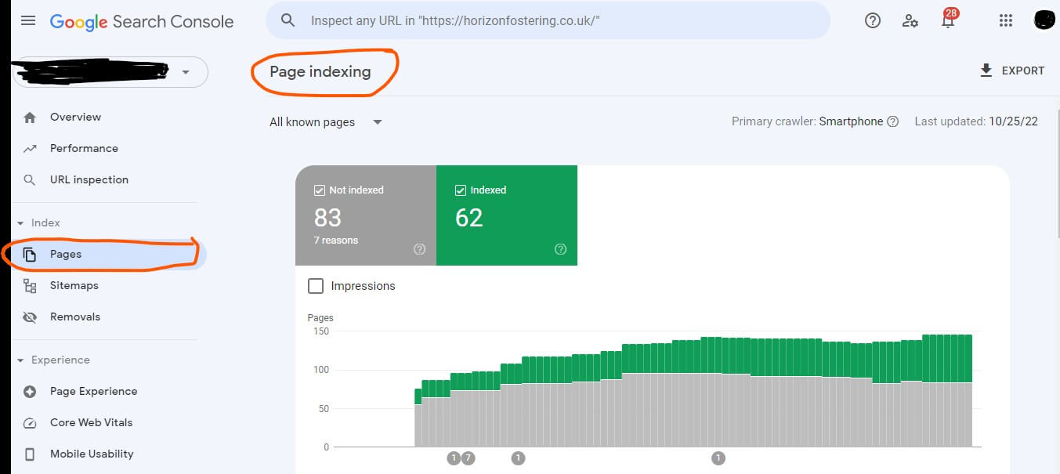Click the Overview home icon
The image size is (1060, 474).
tap(30, 118)
